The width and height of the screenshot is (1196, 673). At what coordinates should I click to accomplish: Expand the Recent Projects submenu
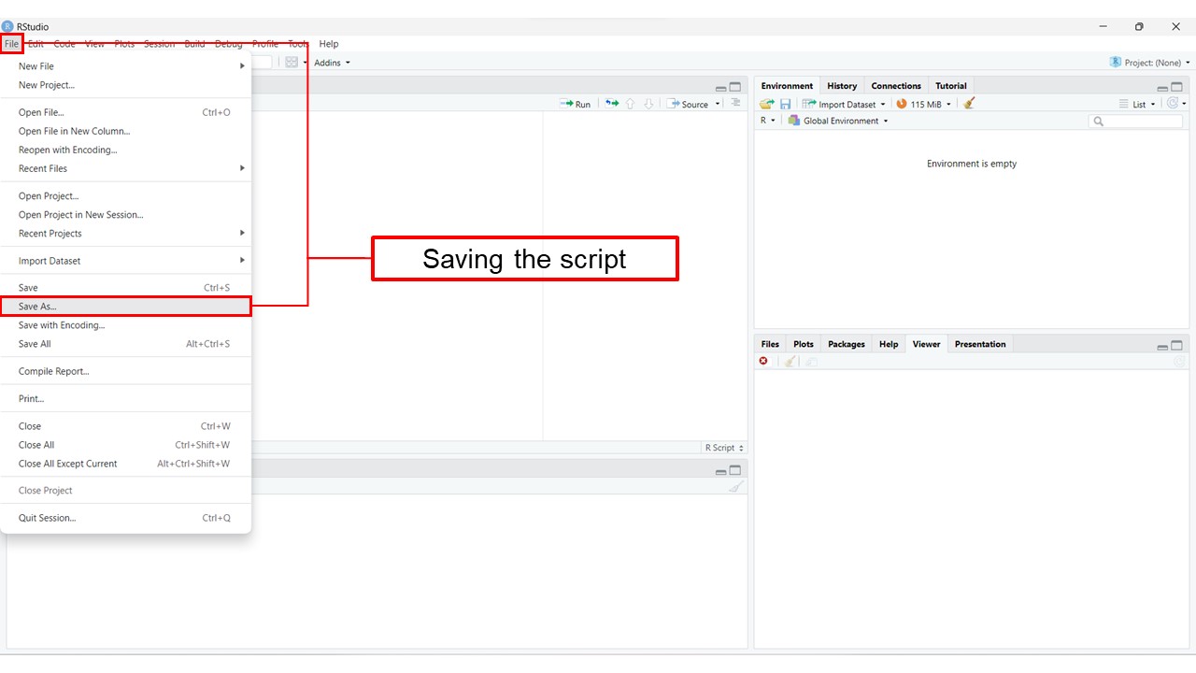(125, 234)
